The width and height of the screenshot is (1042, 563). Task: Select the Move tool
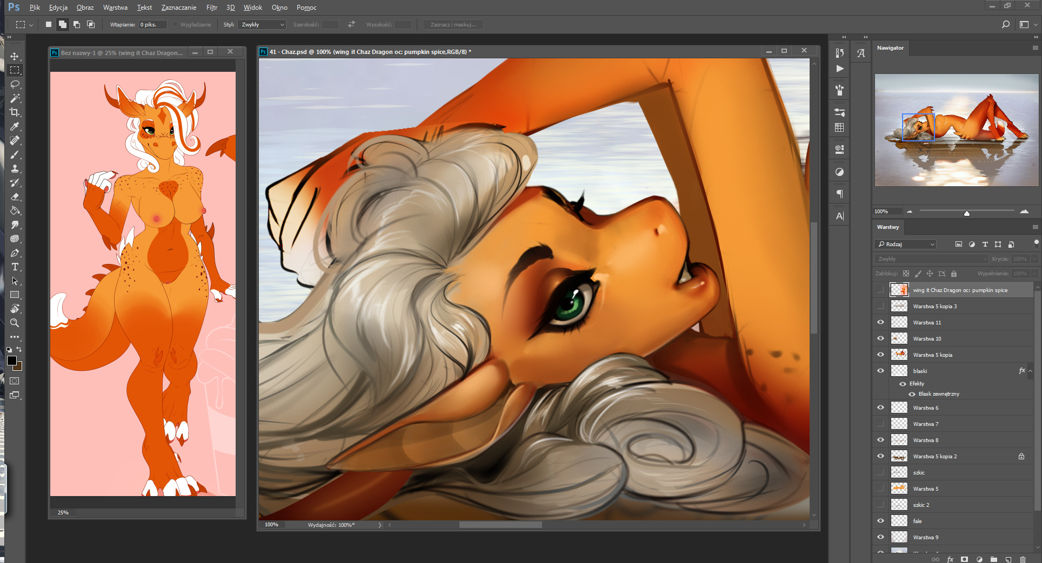click(15, 56)
